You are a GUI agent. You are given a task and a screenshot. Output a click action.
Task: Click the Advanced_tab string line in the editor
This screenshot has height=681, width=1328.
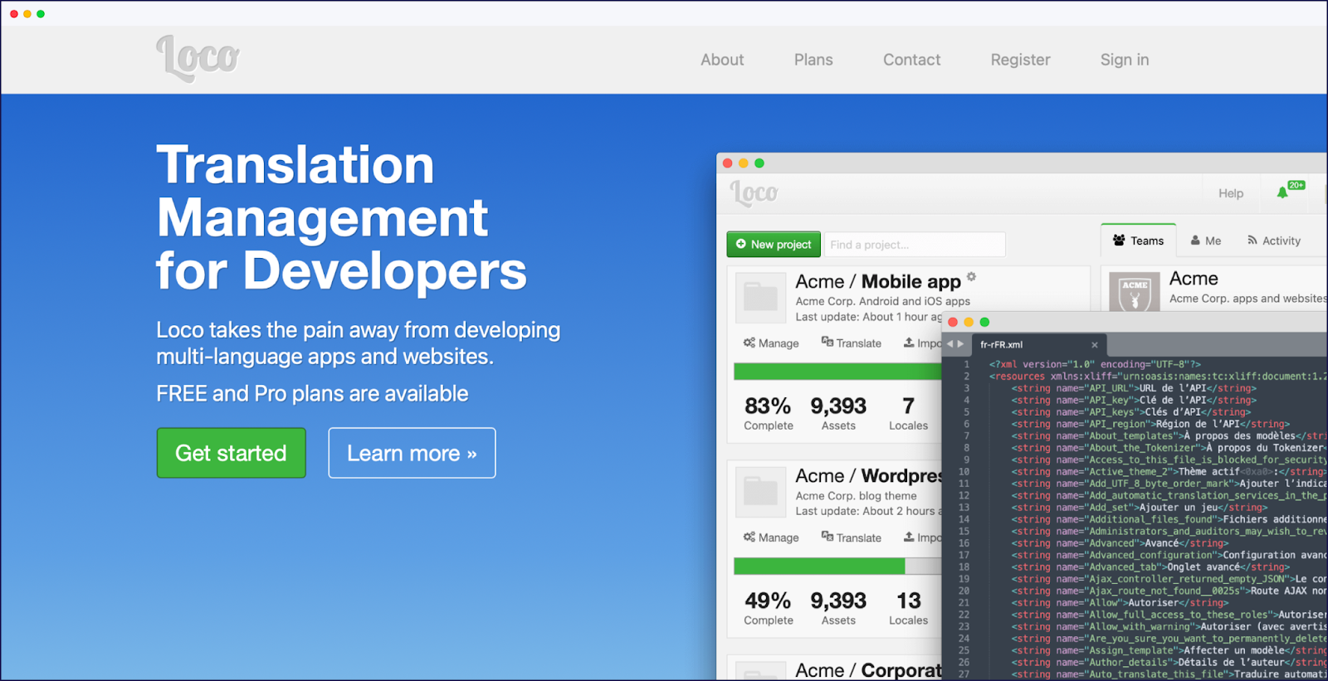coord(1150,567)
